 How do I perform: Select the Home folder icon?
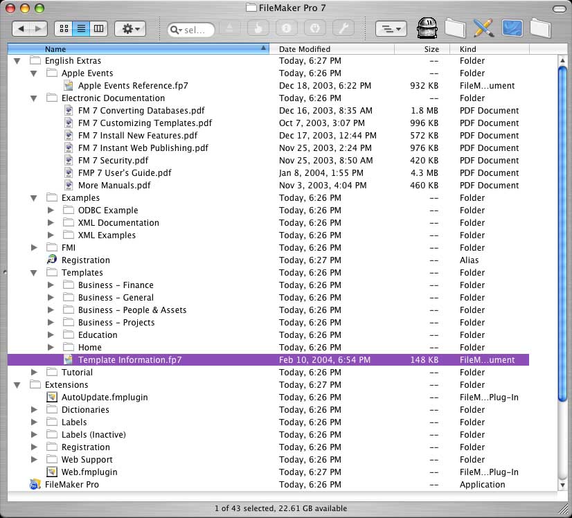[69, 346]
